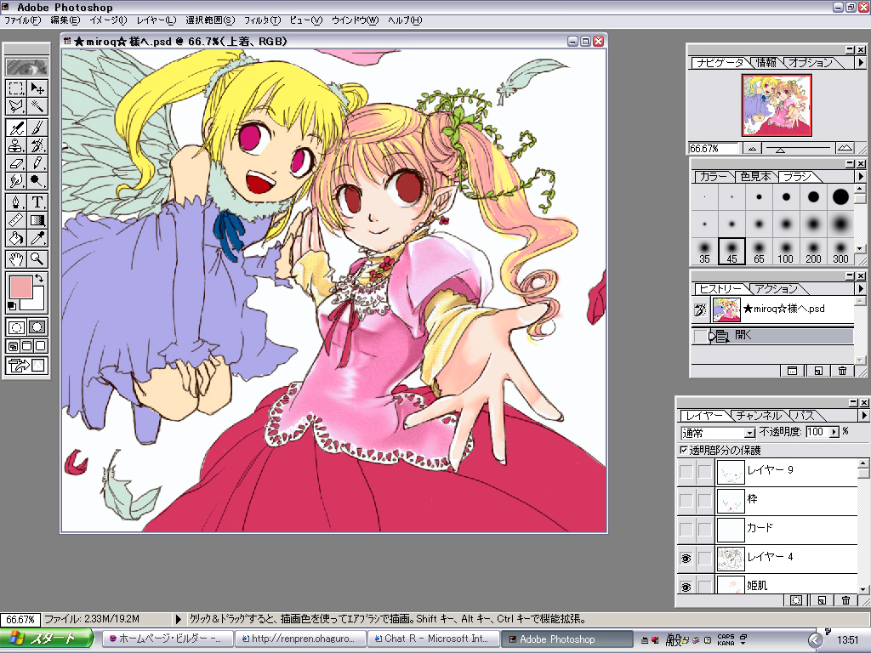Select the Eraser tool

click(x=16, y=163)
